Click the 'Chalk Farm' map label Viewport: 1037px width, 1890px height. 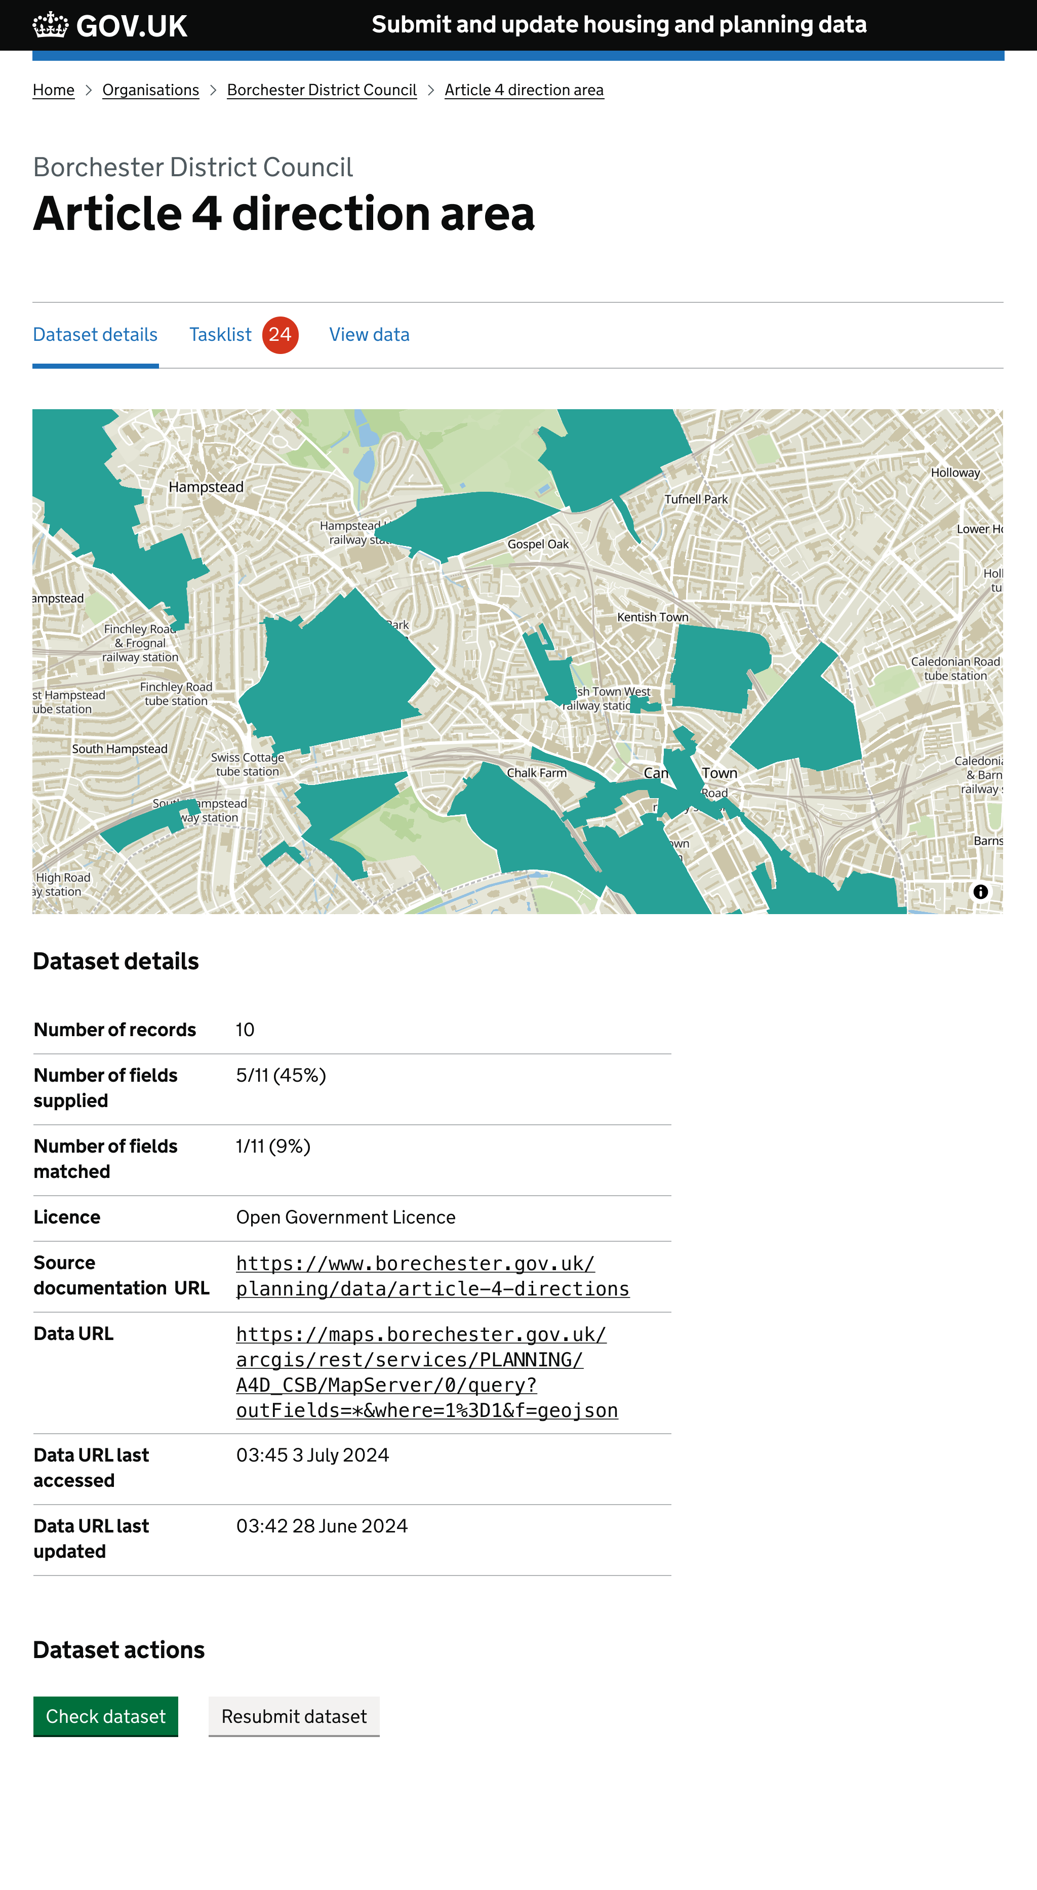[537, 773]
